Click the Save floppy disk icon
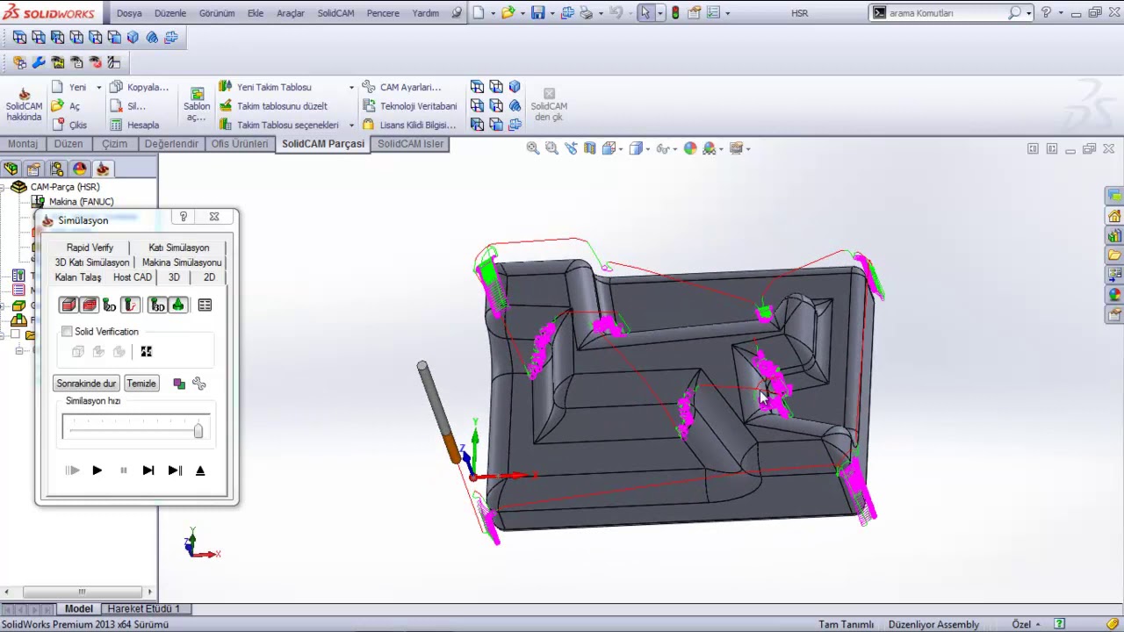This screenshot has width=1124, height=632. coord(537,13)
